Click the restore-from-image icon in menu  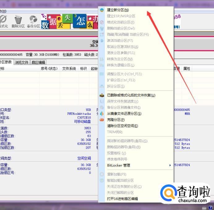tap(102, 114)
